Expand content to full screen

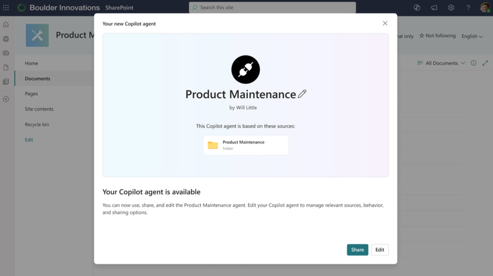click(485, 63)
